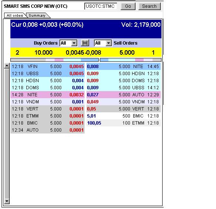Screen dimensions: 216x209
Task: Open the Sell Orders filter dropdown
Action: [103, 43]
